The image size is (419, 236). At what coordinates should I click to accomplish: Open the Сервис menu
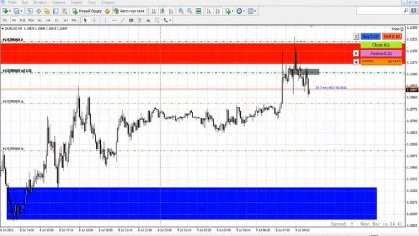(77, 3)
